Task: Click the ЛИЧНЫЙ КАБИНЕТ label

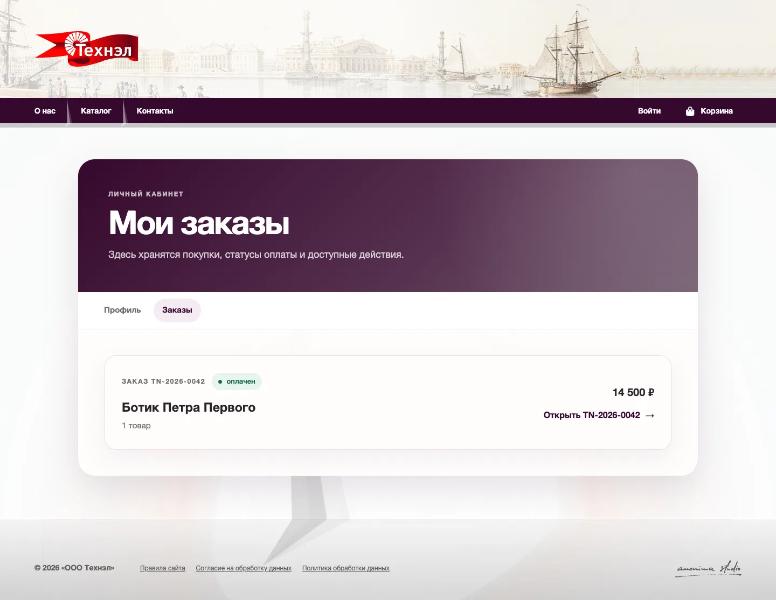Action: [146, 194]
